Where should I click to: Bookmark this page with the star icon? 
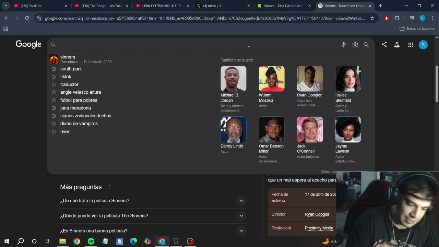(372, 18)
